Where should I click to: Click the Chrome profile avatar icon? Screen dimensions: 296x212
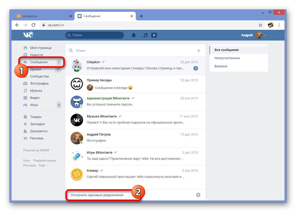click(271, 25)
